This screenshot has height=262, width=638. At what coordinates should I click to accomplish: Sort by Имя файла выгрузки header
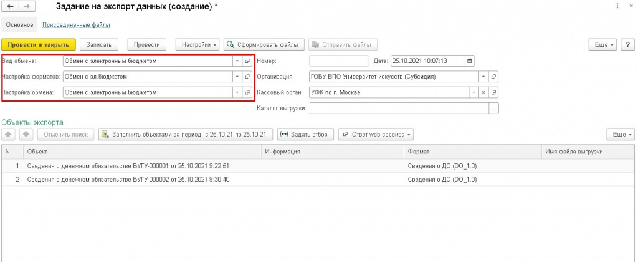[x=588, y=152]
